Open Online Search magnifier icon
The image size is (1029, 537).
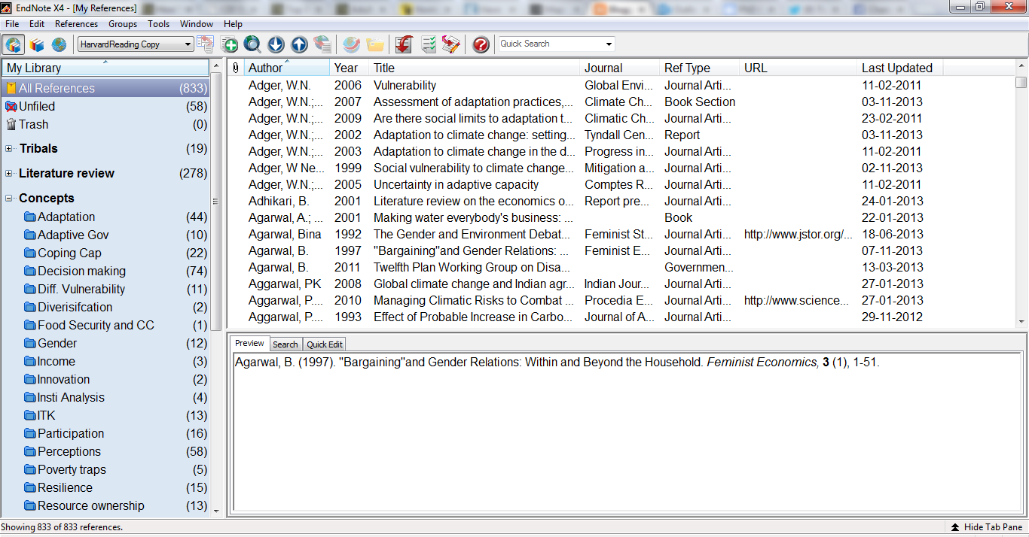252,44
